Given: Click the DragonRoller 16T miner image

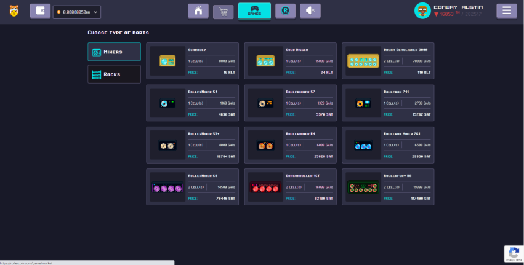Looking at the screenshot, I should coord(265,187).
